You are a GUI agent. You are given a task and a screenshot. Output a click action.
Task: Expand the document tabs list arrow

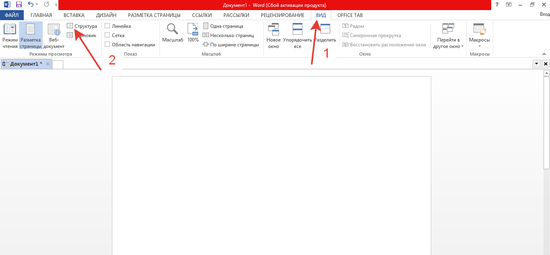click(536, 64)
